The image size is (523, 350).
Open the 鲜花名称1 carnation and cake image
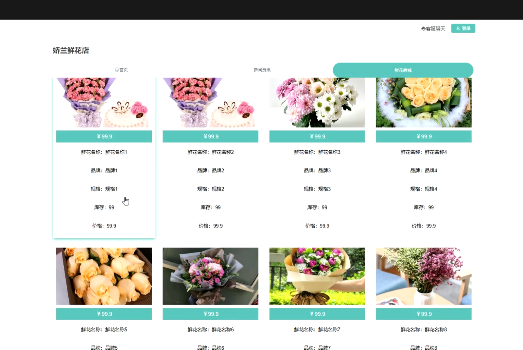104,103
